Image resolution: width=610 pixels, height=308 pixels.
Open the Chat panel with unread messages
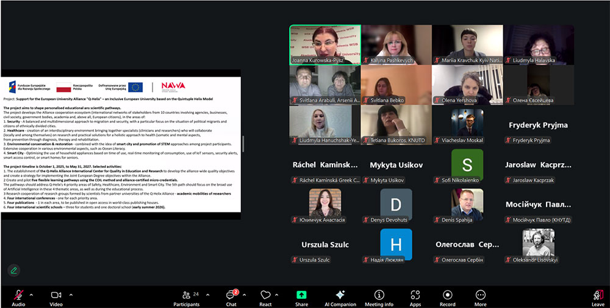(x=231, y=296)
